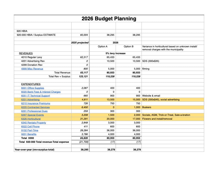Select the 2026 Budget Planning title cell
The height and width of the screenshot is (170, 220).
tap(109, 19)
